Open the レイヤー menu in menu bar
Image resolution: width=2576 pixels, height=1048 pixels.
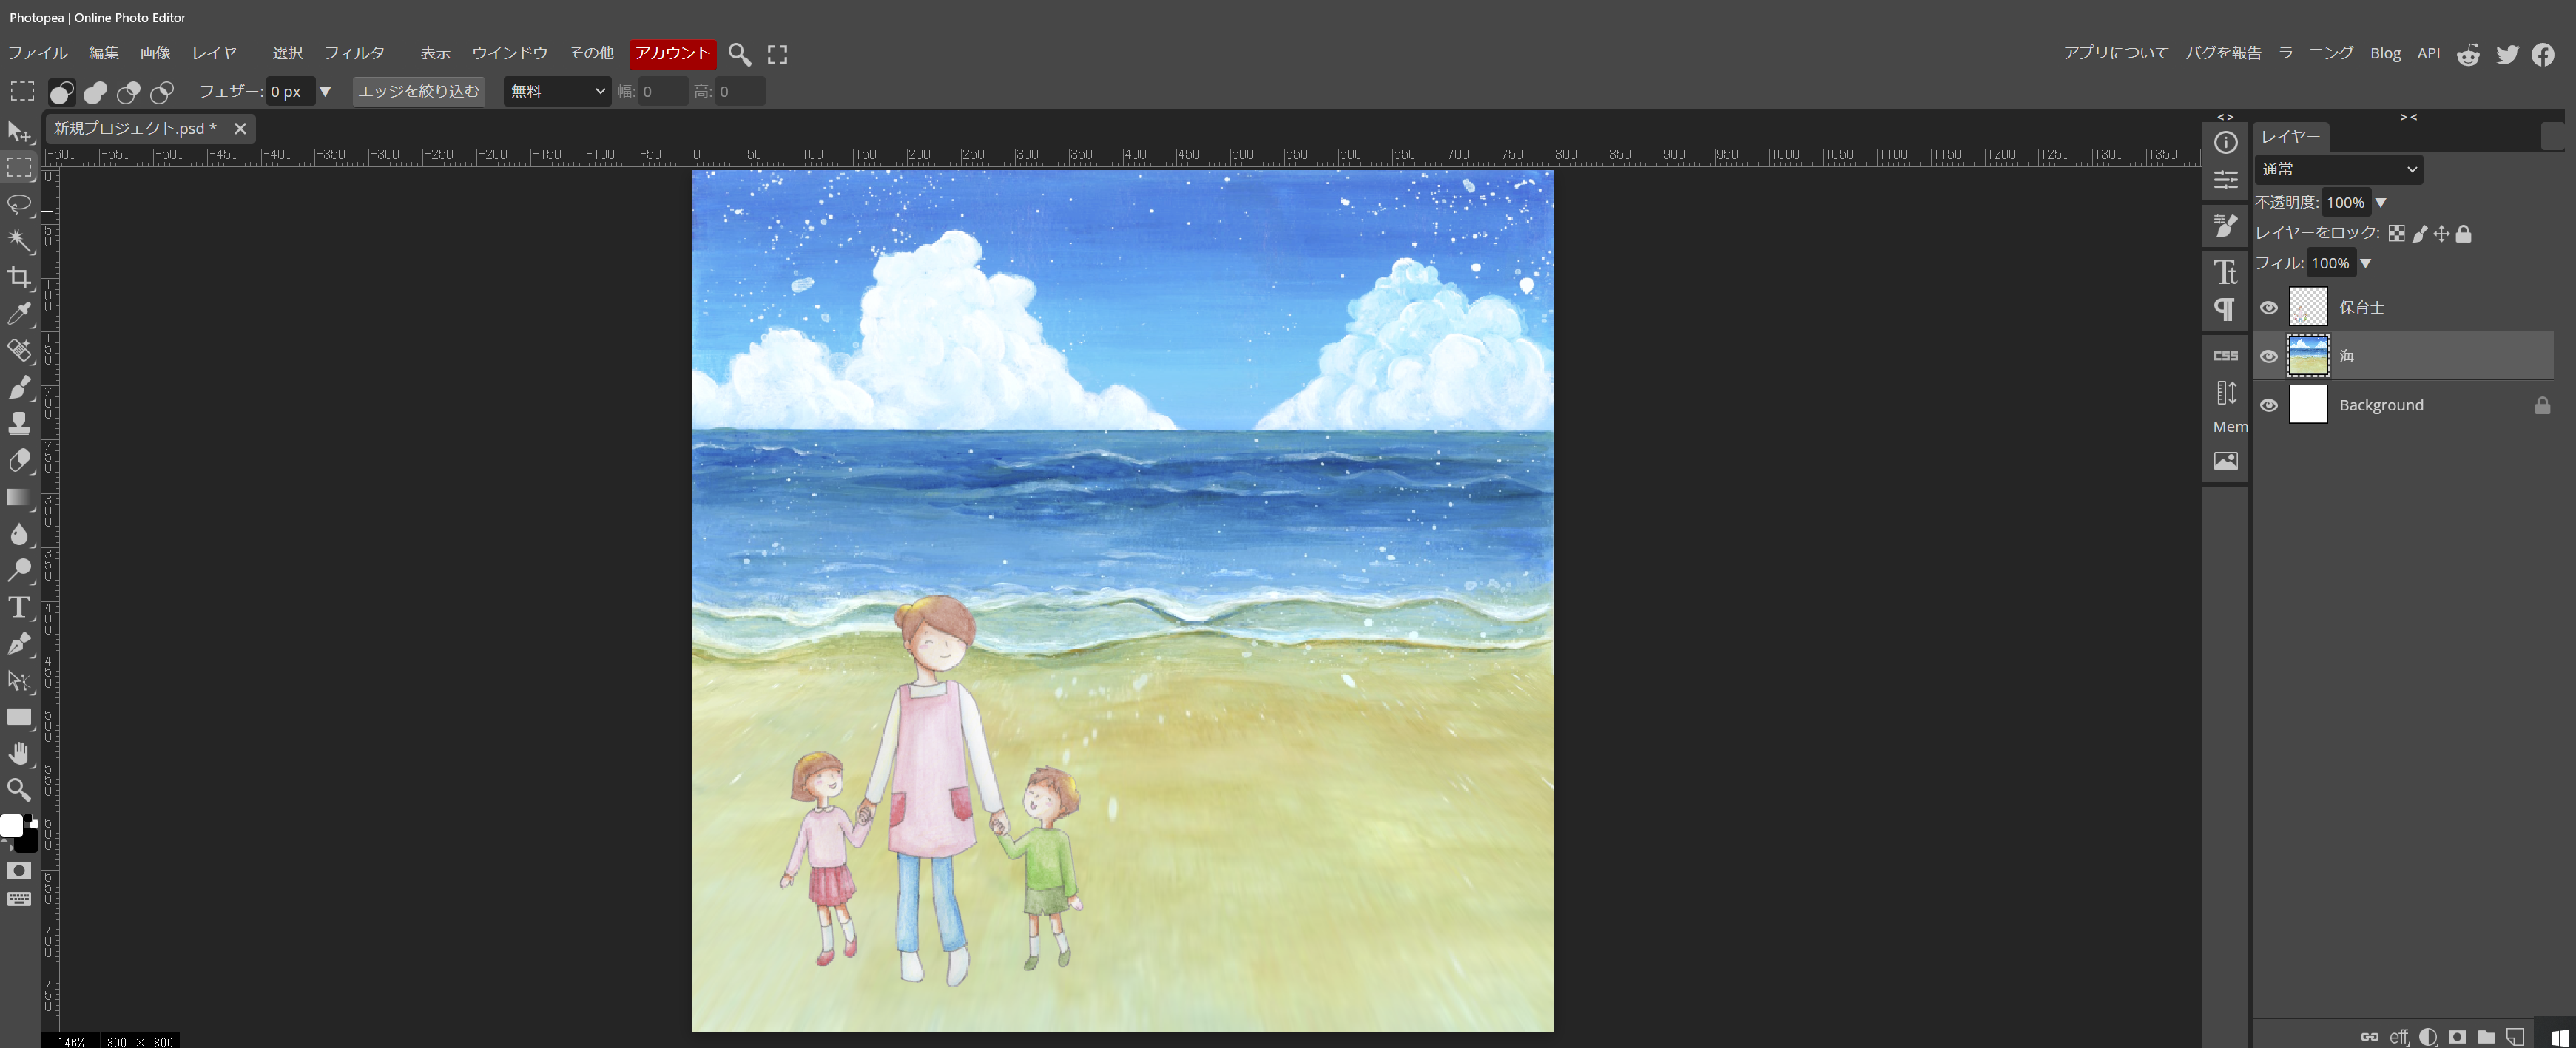pyautogui.click(x=221, y=53)
